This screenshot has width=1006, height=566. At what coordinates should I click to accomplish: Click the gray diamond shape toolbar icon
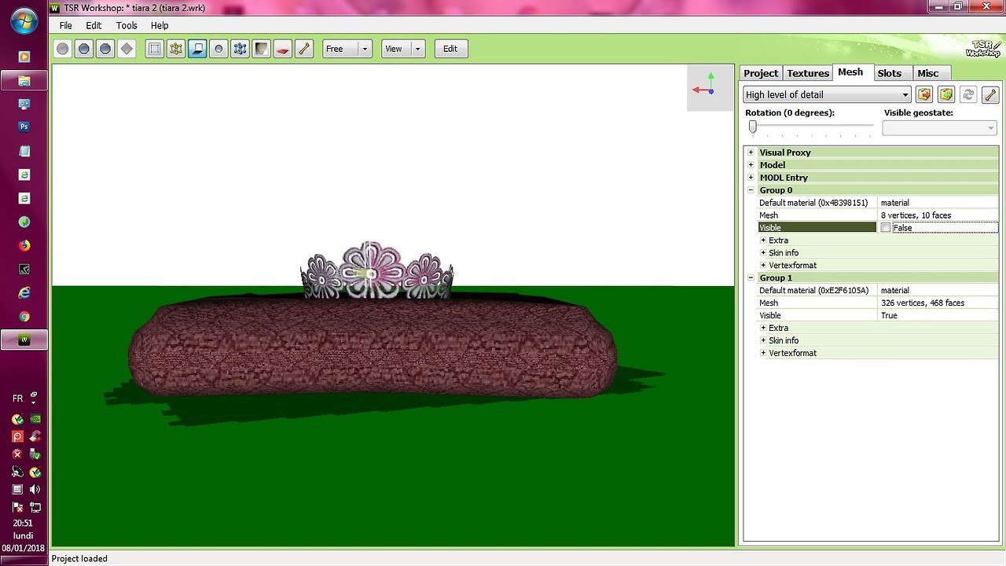pyautogui.click(x=127, y=49)
